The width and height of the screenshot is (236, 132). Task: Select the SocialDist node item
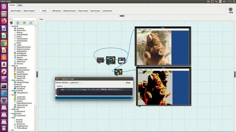click(x=20, y=89)
